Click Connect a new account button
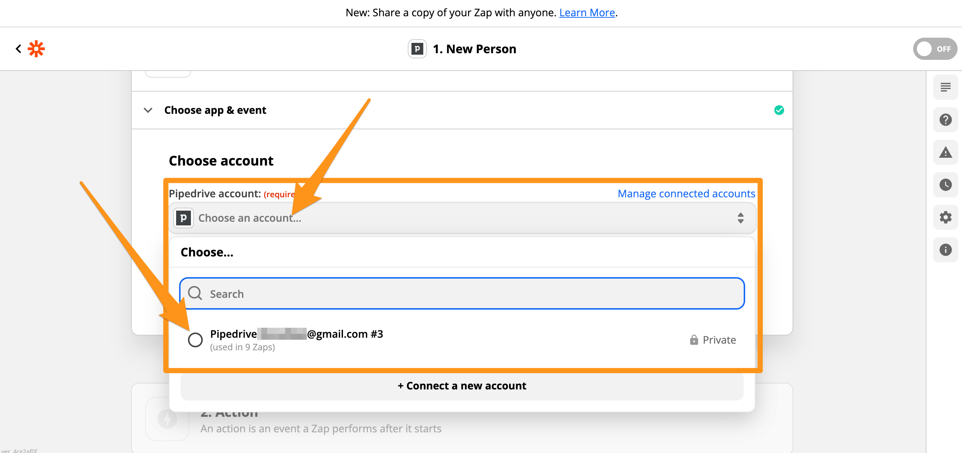962x453 pixels. [x=462, y=386]
